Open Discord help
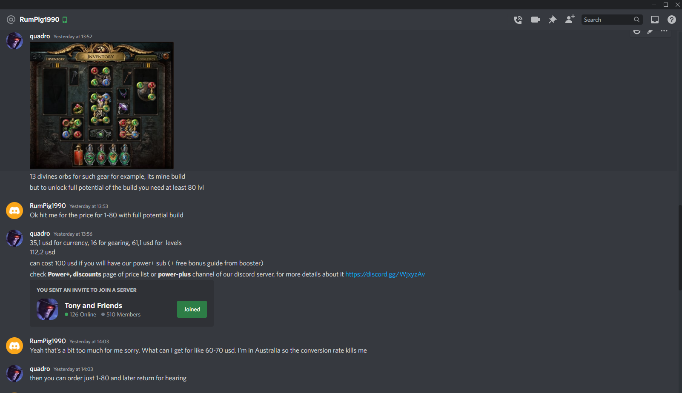The height and width of the screenshot is (393, 682). point(672,20)
